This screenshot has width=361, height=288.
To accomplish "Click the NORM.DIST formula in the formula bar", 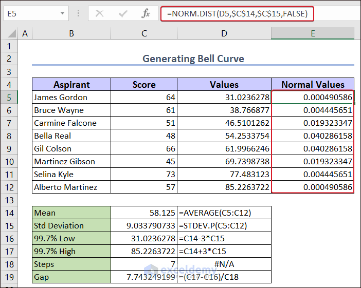I will tap(237, 14).
